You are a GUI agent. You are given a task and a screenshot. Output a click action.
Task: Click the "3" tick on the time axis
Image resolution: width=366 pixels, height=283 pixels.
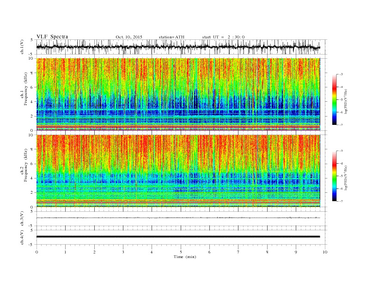123,252
